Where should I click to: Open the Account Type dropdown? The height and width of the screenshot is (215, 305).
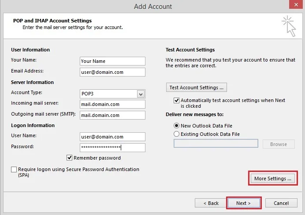tap(141, 94)
